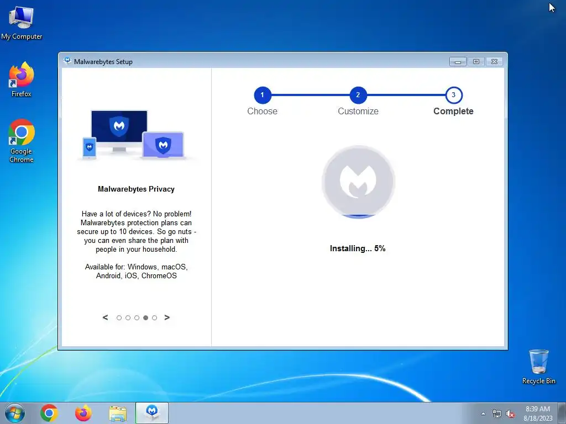Launch Chrome from the taskbar

pos(49,413)
